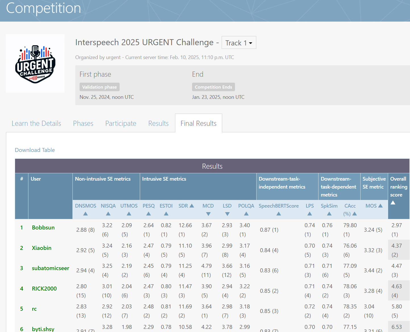Image resolution: width=410 pixels, height=332 pixels.
Task: Click the user name subatomicseer
Action: click(x=51, y=268)
